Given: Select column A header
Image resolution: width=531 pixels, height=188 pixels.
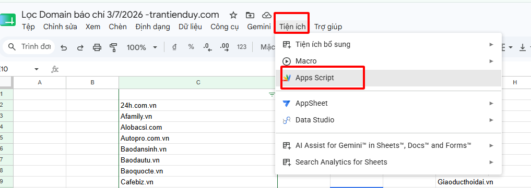Looking at the screenshot, I should [40, 82].
